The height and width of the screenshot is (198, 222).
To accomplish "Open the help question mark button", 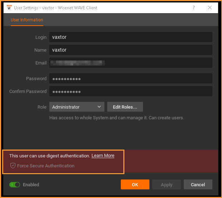I will (x=194, y=7).
